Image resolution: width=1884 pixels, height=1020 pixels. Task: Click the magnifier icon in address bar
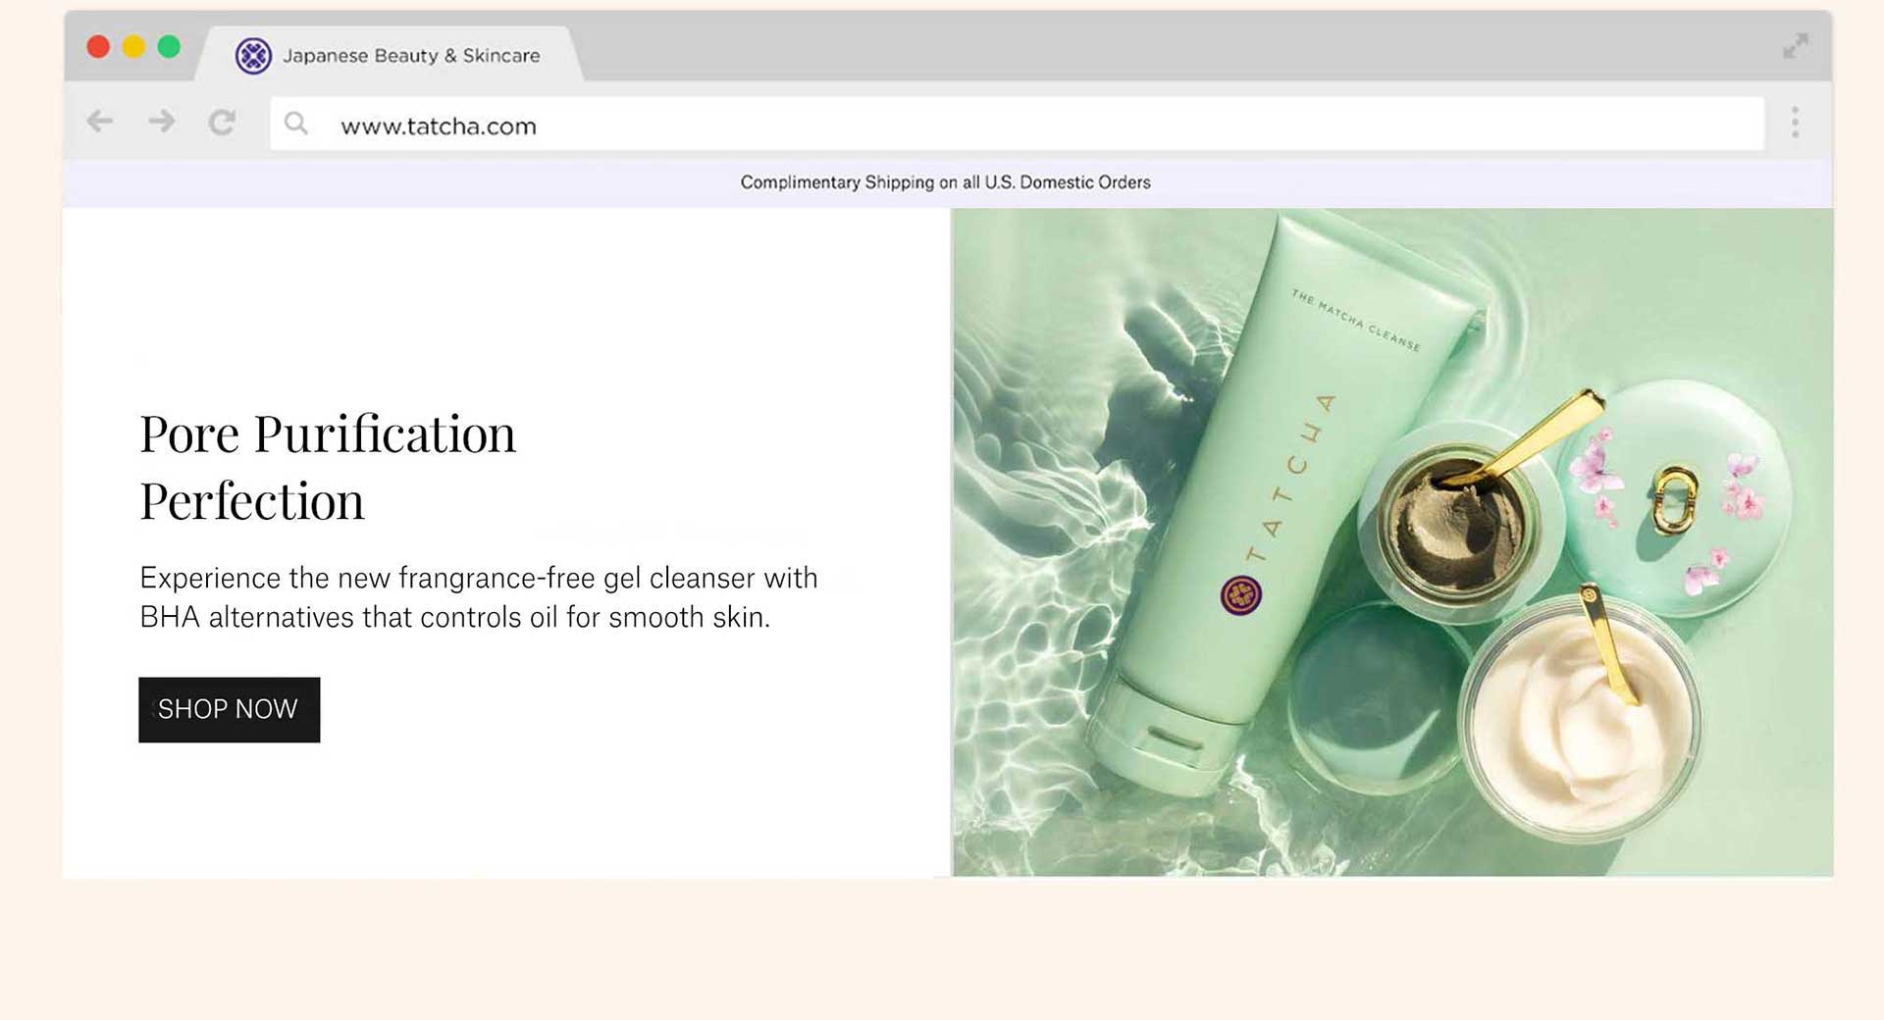(x=295, y=124)
